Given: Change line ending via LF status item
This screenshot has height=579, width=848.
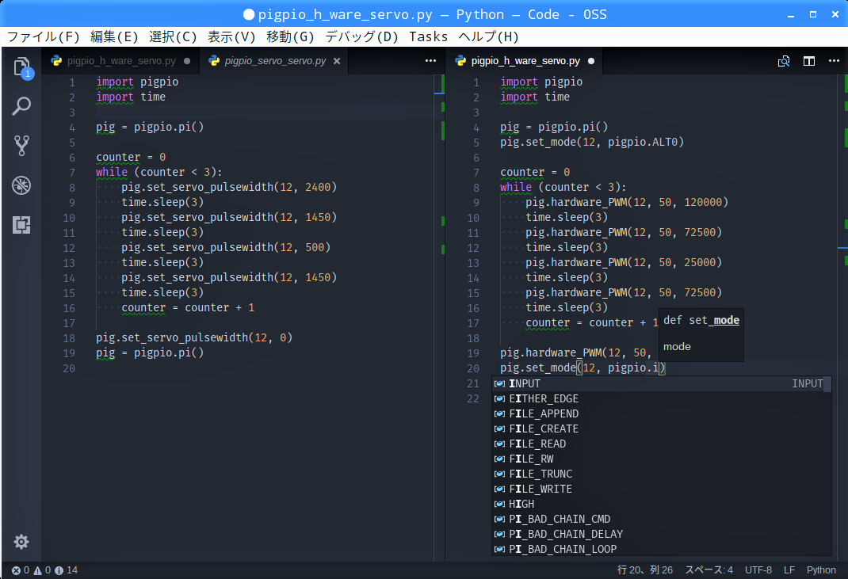Looking at the screenshot, I should pos(789,570).
